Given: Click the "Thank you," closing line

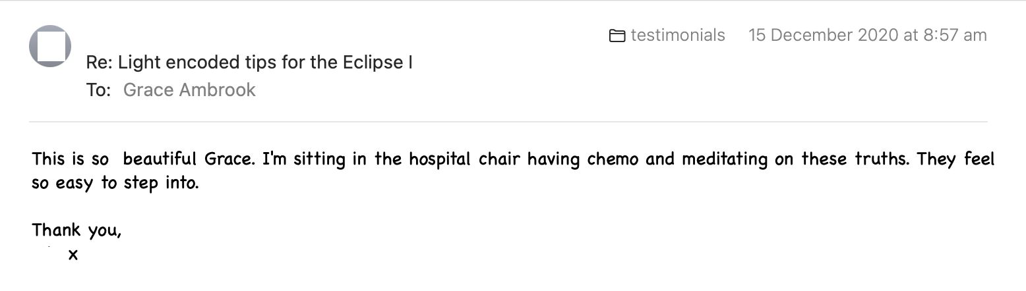Looking at the screenshot, I should [x=76, y=230].
